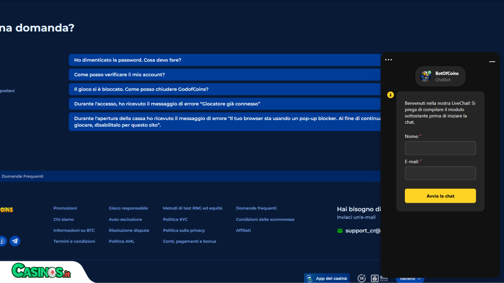Screen dimensions: 504x283
Task: Expand the 'Giocatore già connesso' error question
Action: [x=225, y=104]
